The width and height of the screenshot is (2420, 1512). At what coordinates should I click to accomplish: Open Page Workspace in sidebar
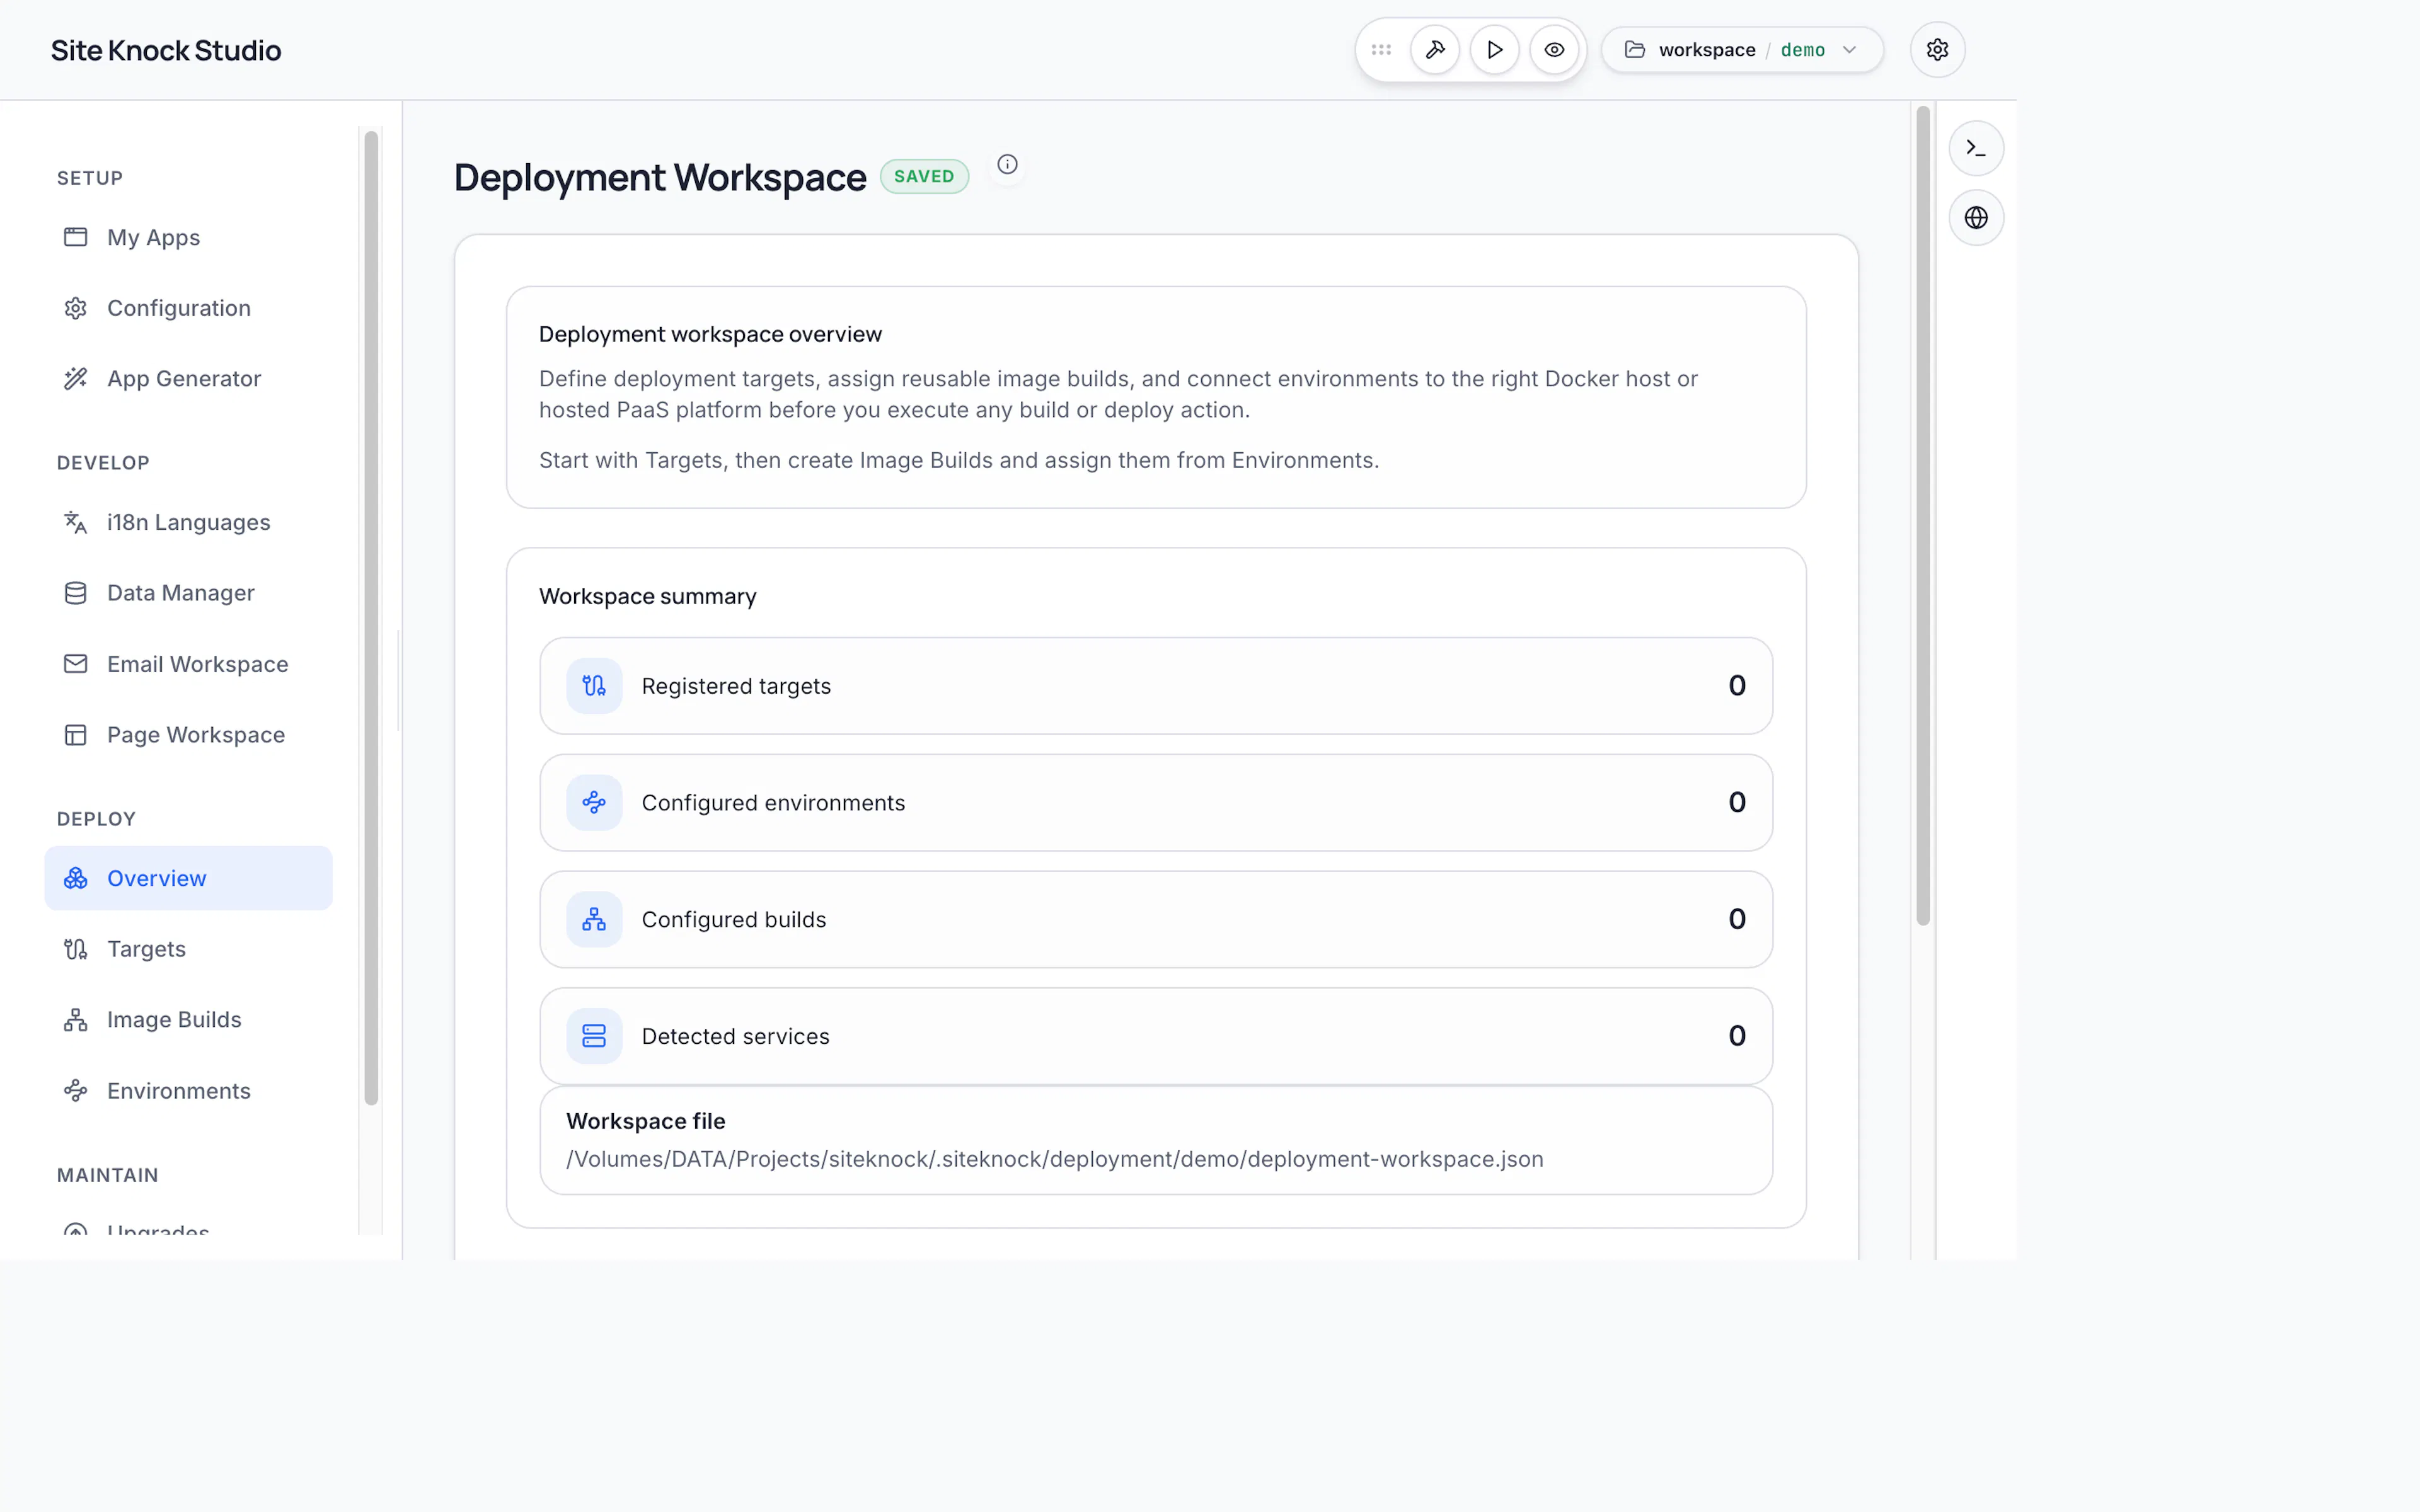coord(188,735)
